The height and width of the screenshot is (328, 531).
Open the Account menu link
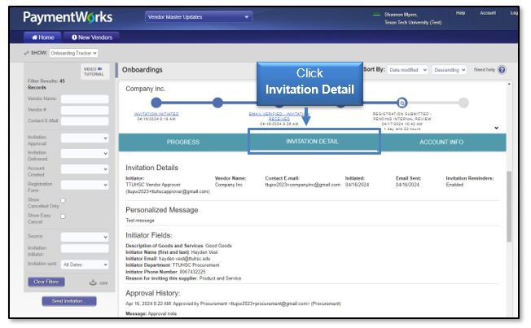pyautogui.click(x=488, y=13)
